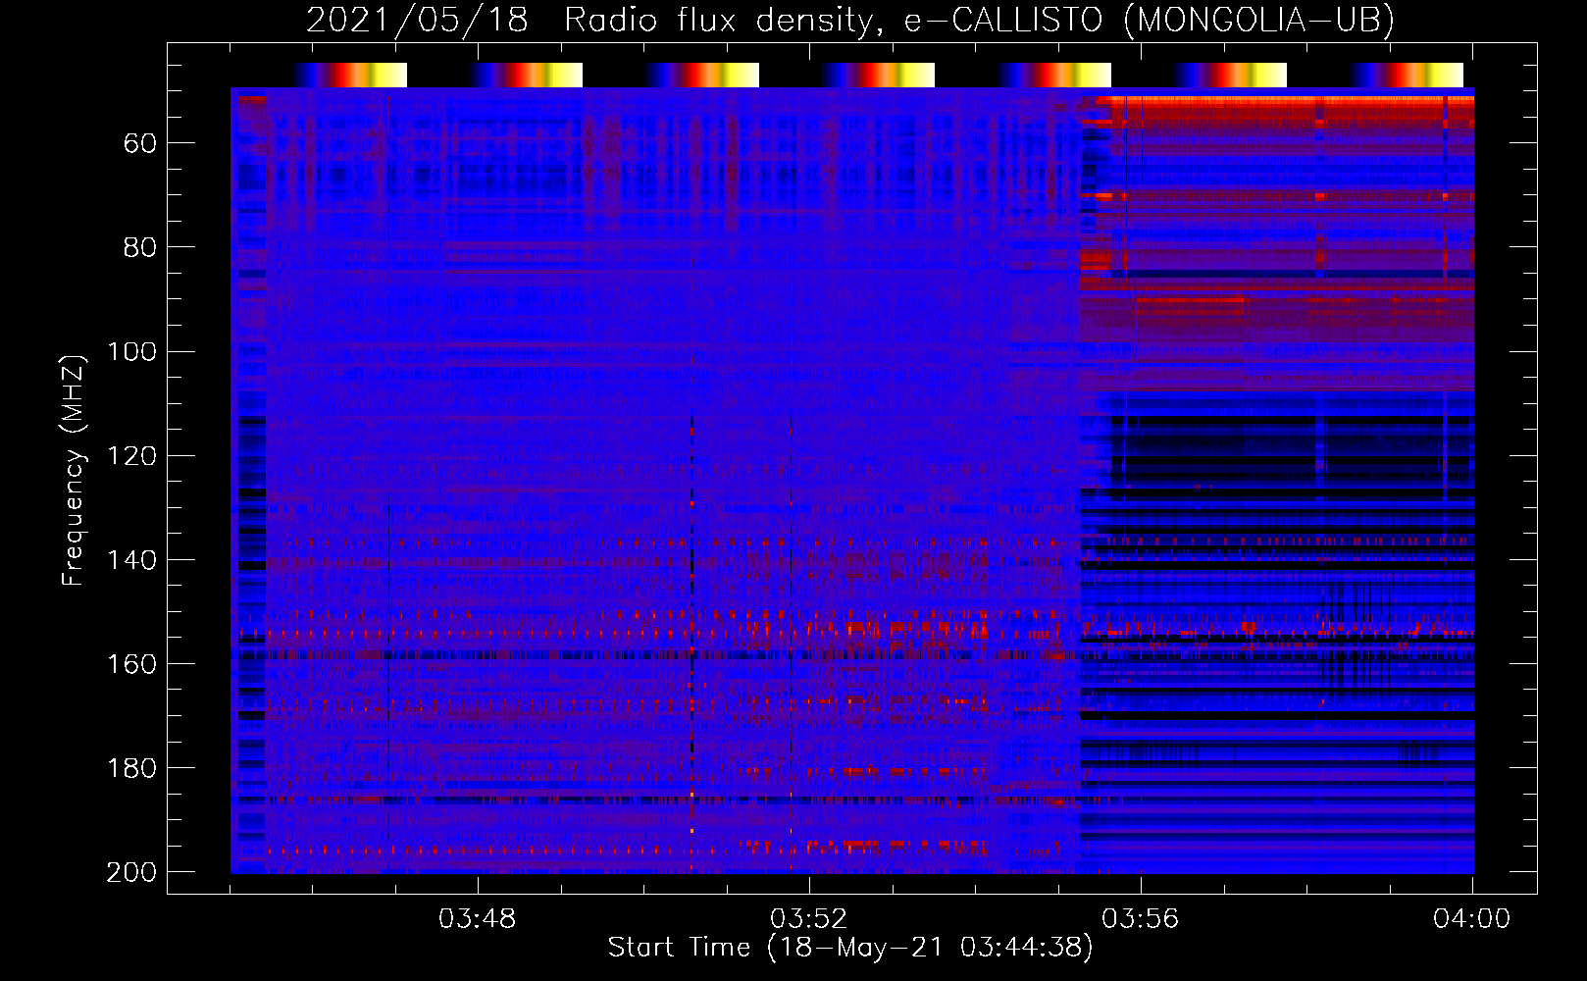Click the '100' frequency tick label
Viewport: 1587px width, 981px height.
pos(131,352)
